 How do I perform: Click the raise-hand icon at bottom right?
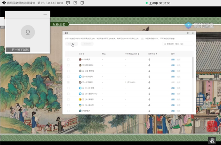pos(212,140)
